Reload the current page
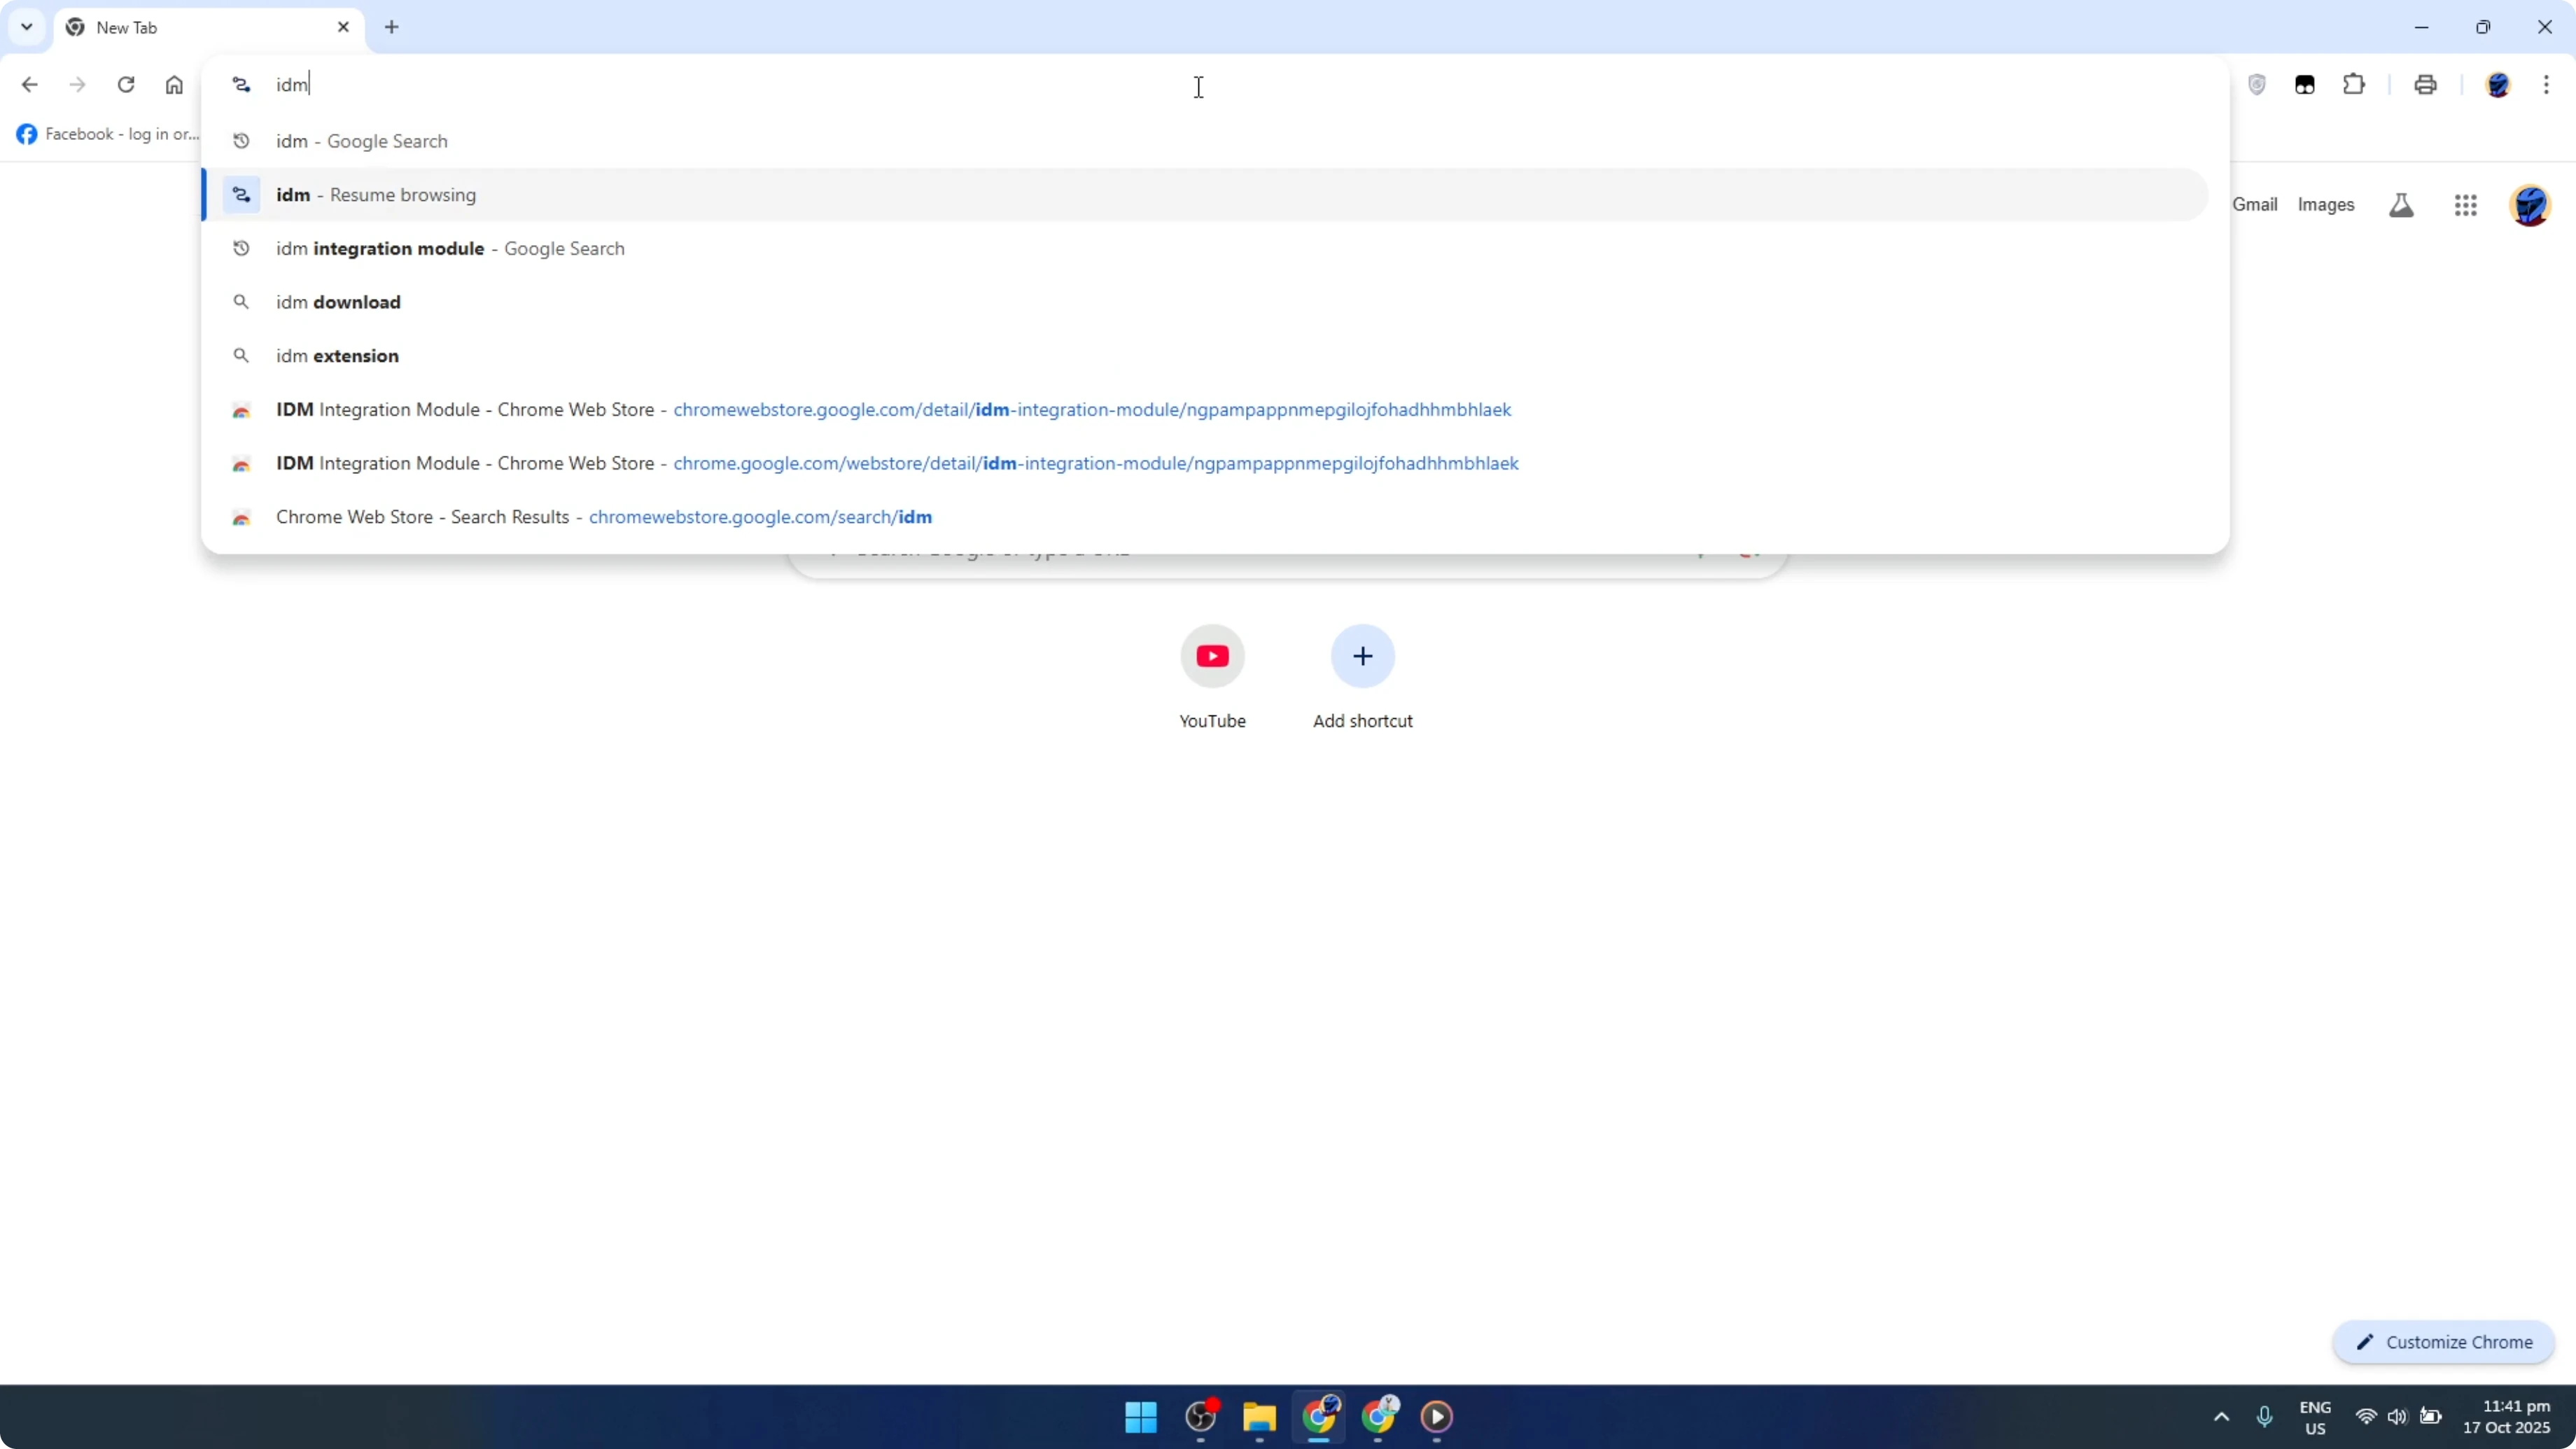Image resolution: width=2576 pixels, height=1449 pixels. (x=126, y=85)
